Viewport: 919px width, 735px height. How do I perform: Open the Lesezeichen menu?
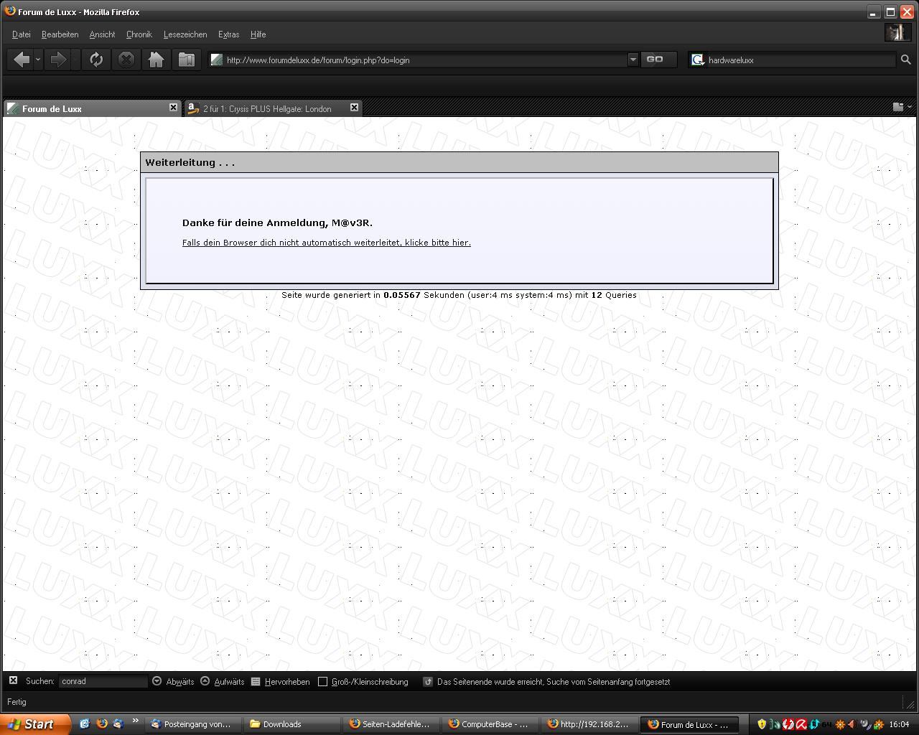point(185,34)
